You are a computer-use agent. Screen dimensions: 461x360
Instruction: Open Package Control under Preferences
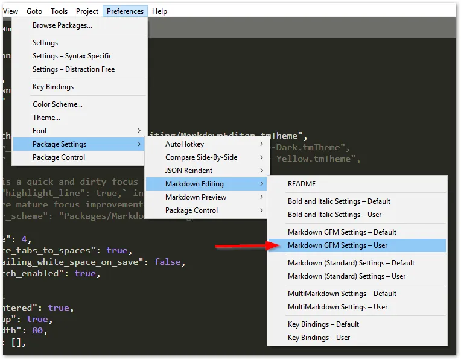[x=80, y=157]
